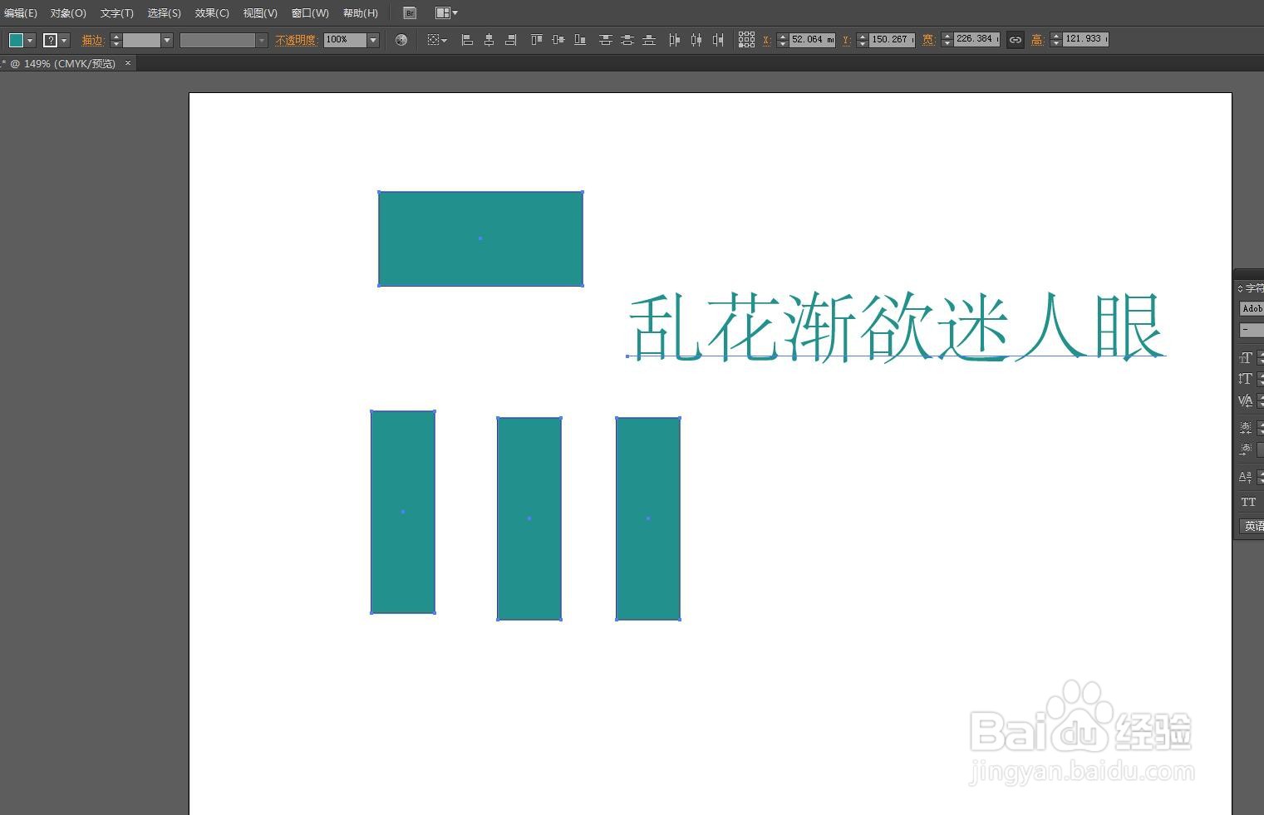This screenshot has width=1264, height=815.
Task: Open the 文字(T) menu
Action: tap(116, 13)
